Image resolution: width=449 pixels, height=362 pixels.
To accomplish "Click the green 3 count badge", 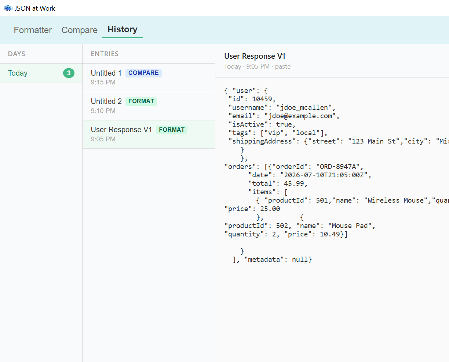I will point(69,73).
